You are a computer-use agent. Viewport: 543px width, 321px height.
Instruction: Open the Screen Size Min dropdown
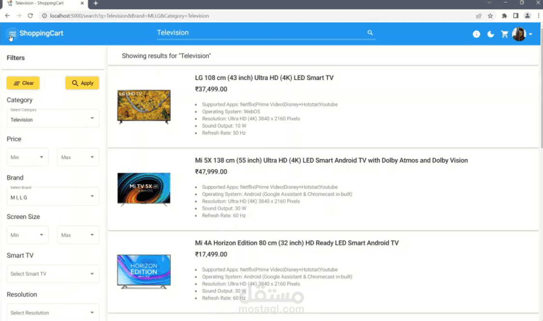tap(28, 235)
